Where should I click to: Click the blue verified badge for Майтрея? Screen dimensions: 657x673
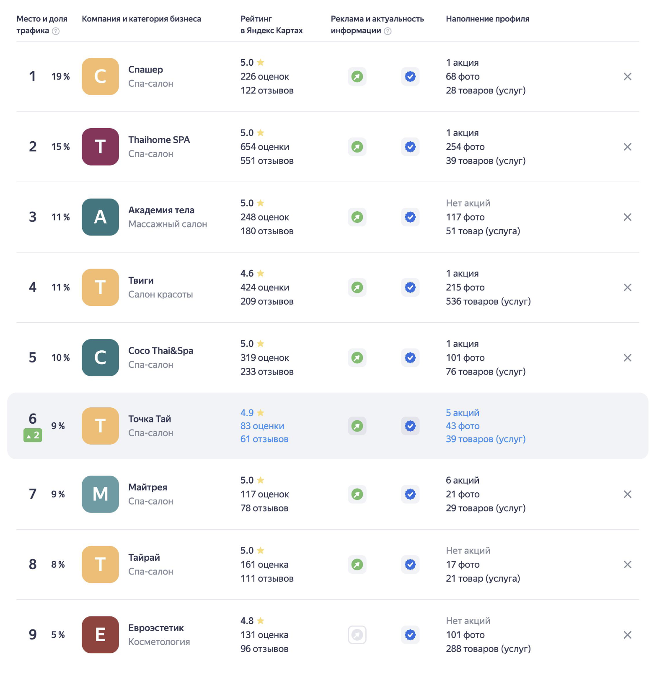pos(410,494)
